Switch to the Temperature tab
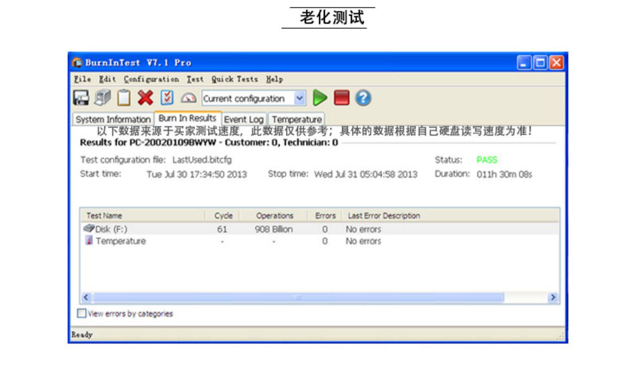The width and height of the screenshot is (628, 370). (x=297, y=119)
